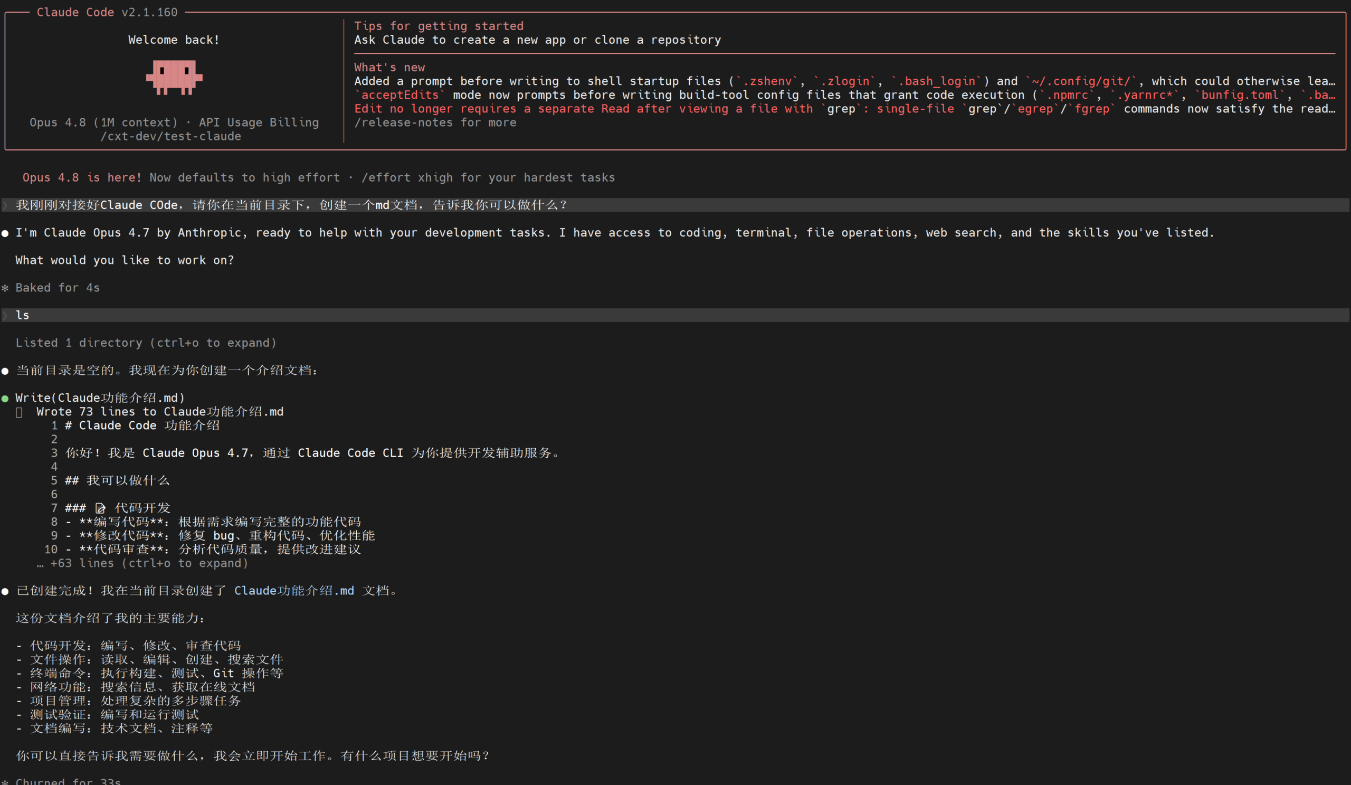Click the 'Tips for getting started' heading
The image size is (1351, 785).
point(439,26)
